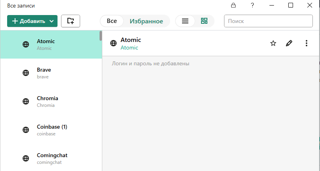Viewport: 320px width, 171px height.
Task: Show all entries with Все tab
Action: 112,21
